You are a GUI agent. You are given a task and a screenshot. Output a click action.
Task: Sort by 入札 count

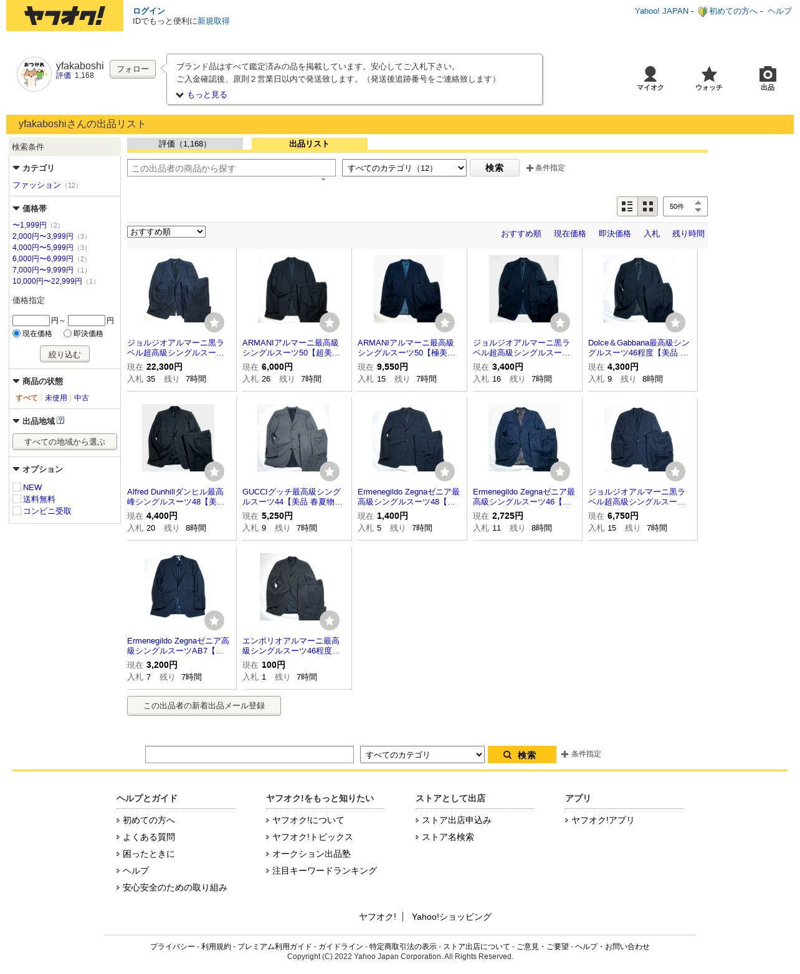pos(652,234)
